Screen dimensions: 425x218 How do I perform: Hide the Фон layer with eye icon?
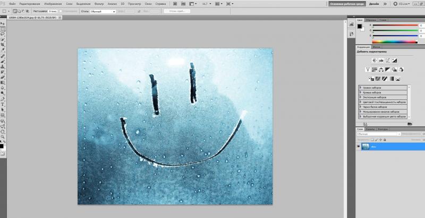[359, 146]
